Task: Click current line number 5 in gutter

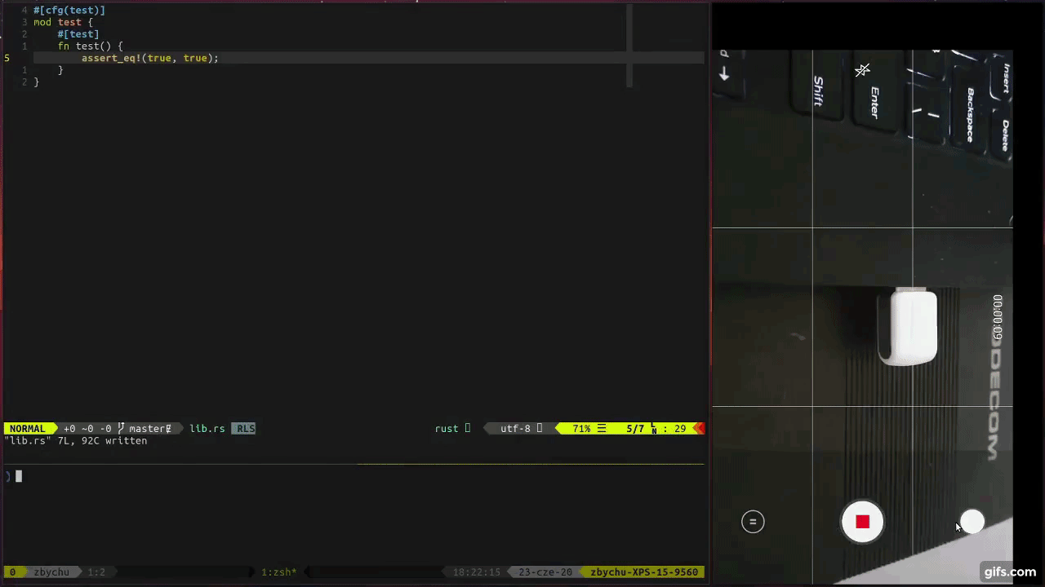Action: [x=7, y=58]
